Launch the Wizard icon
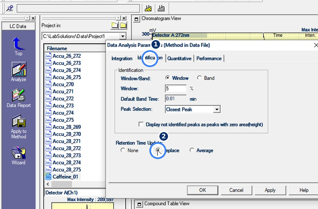The width and height of the screenshot is (318, 209). [18, 153]
